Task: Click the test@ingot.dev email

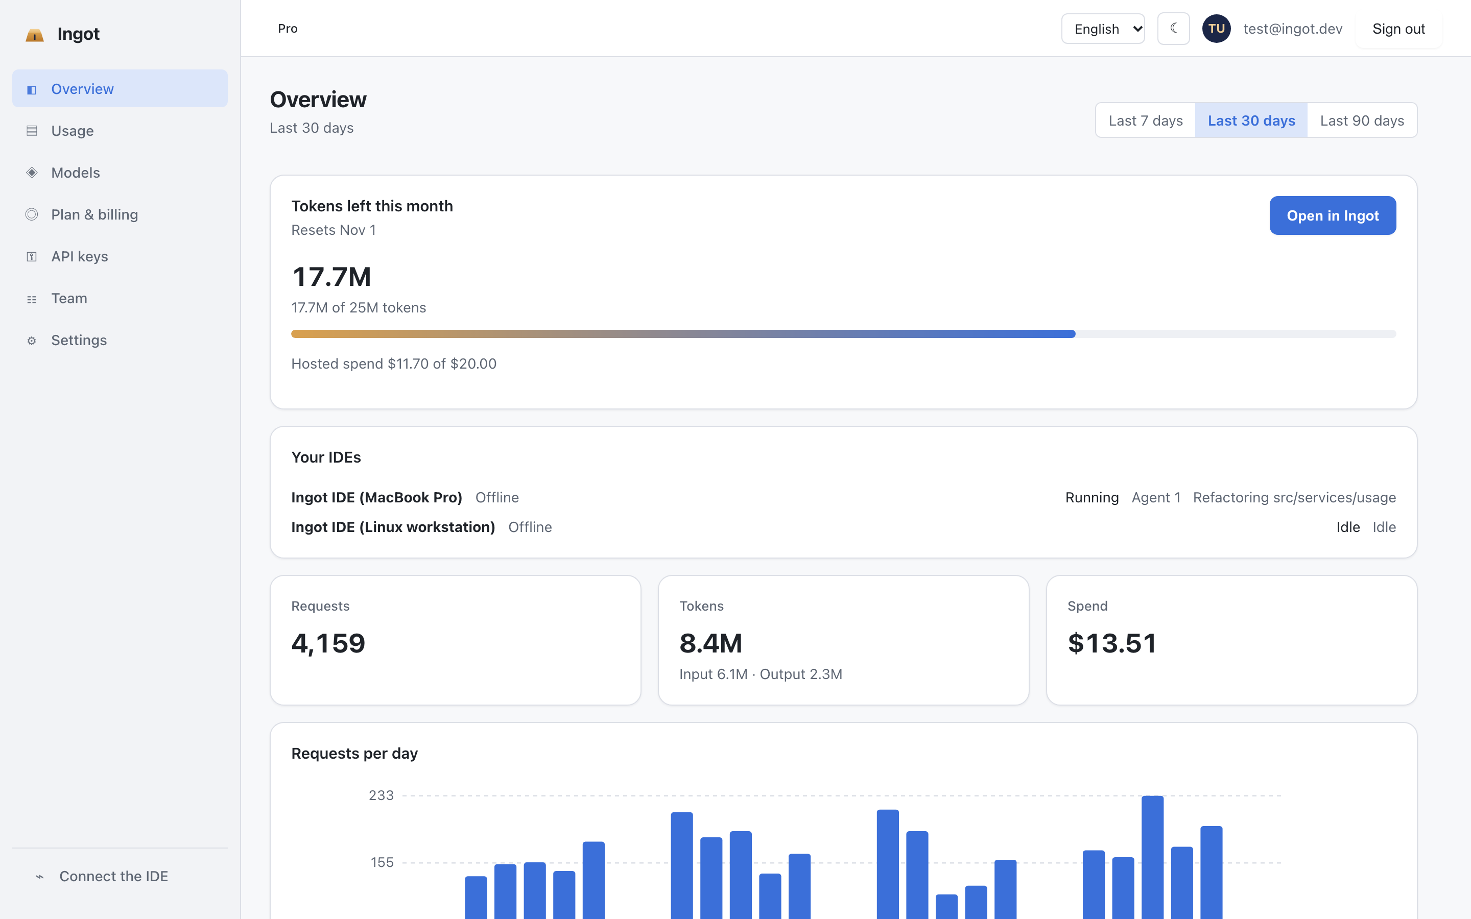Action: coord(1292,29)
